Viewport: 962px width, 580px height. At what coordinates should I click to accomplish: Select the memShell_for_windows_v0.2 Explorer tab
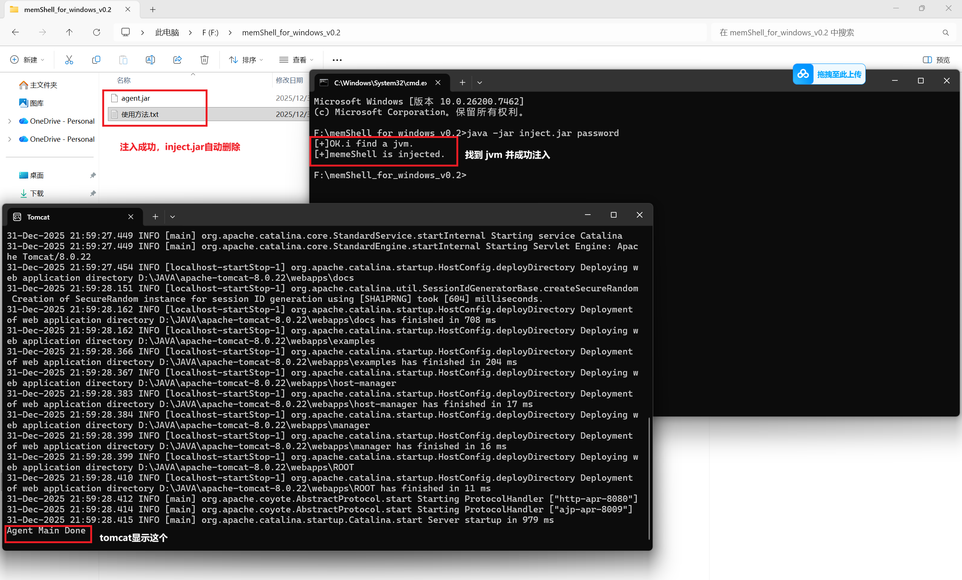click(x=68, y=9)
